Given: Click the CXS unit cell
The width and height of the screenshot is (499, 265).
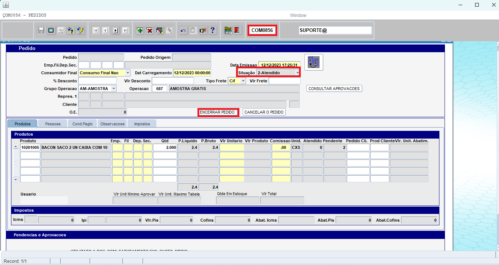Looking at the screenshot, I should click(x=296, y=147).
